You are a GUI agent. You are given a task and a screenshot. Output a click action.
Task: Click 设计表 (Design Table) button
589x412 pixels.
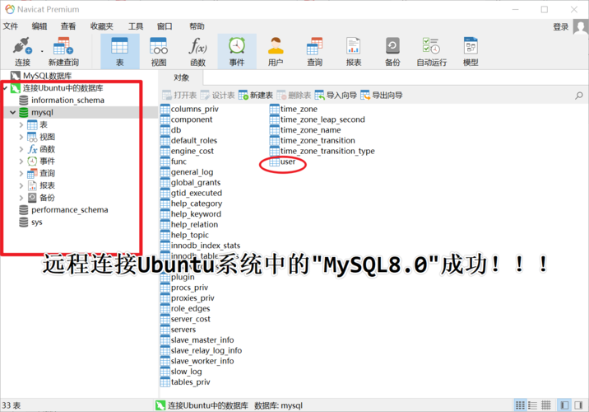pos(218,96)
